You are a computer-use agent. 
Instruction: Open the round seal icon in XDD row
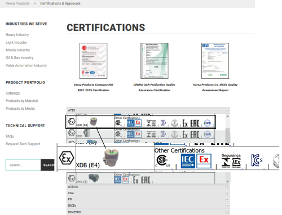(x=174, y=135)
